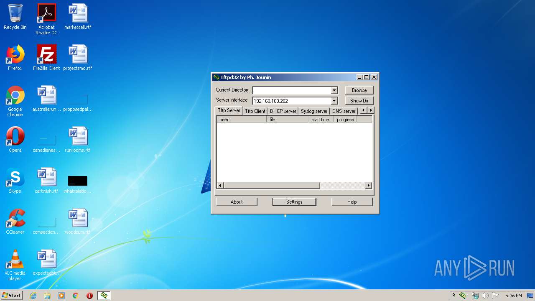Viewport: 535px width, 301px height.
Task: Open the network tray icon
Action: 475,296
